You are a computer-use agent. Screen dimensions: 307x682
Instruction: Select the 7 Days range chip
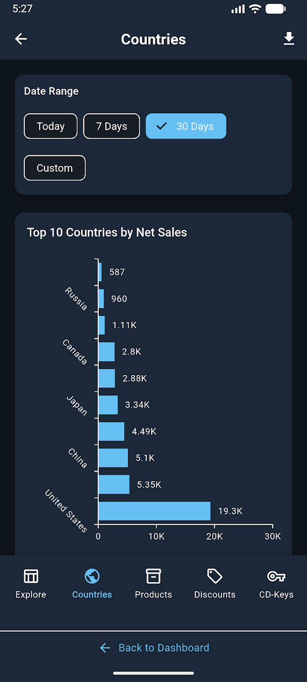[111, 126]
